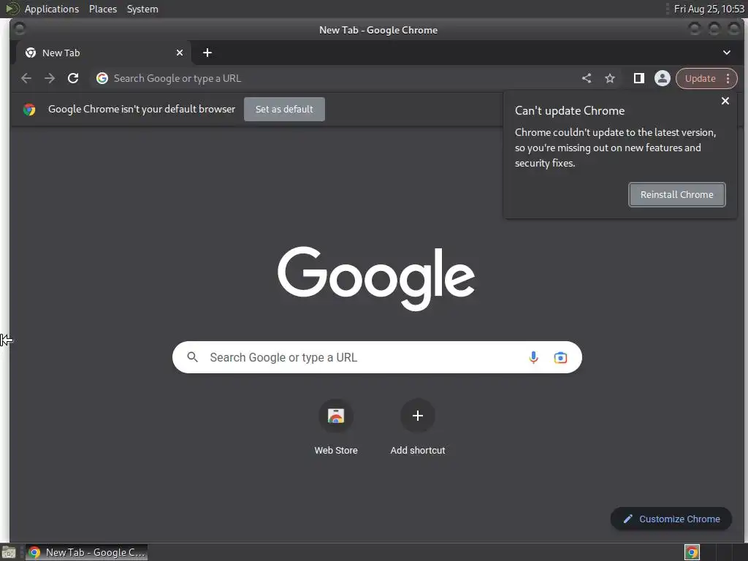Click the forward navigation arrow
Screen dimensions: 748x561
(x=50, y=78)
